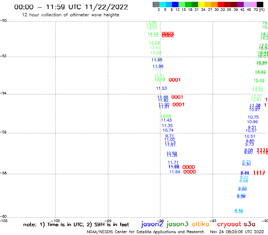This screenshot has height=235, width=268.
Task: Click the orange swatch in the legend bar
Action: point(214,4)
